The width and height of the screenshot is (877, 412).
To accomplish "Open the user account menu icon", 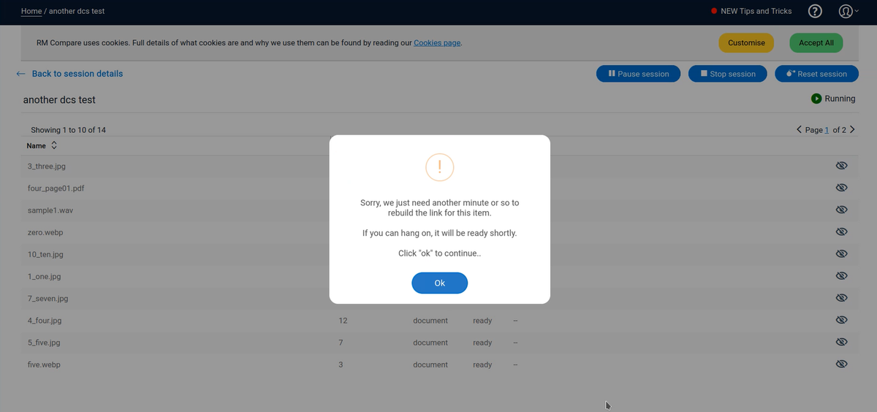I will pos(846,11).
